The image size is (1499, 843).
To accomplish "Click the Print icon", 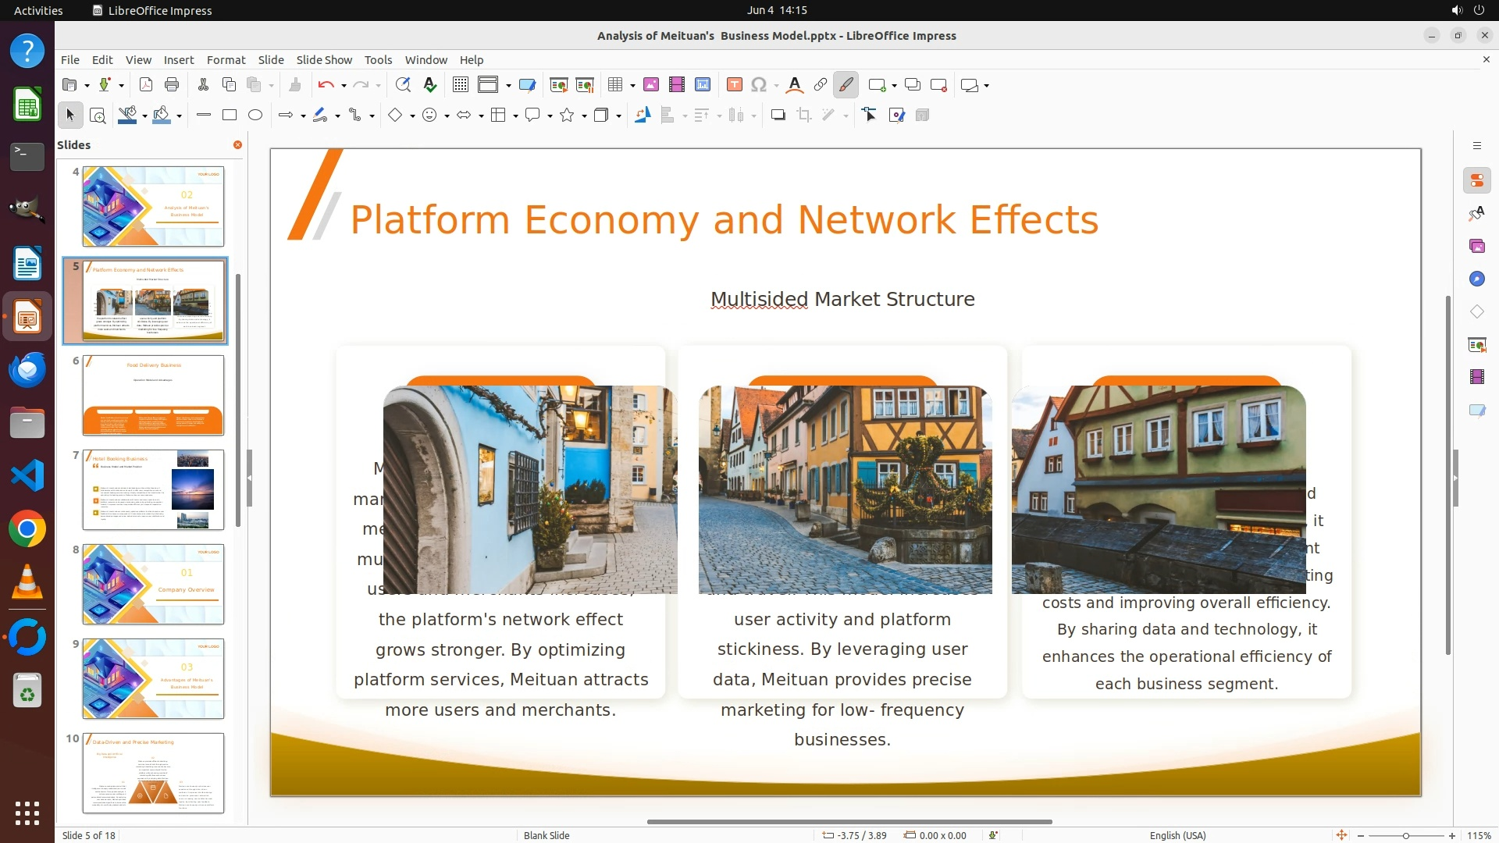I will click(172, 85).
